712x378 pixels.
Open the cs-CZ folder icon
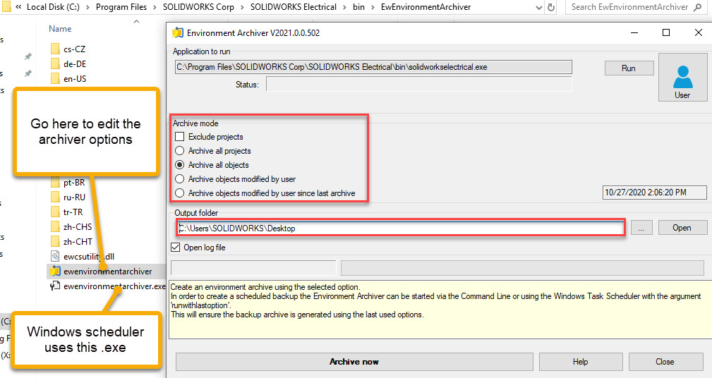click(x=56, y=49)
